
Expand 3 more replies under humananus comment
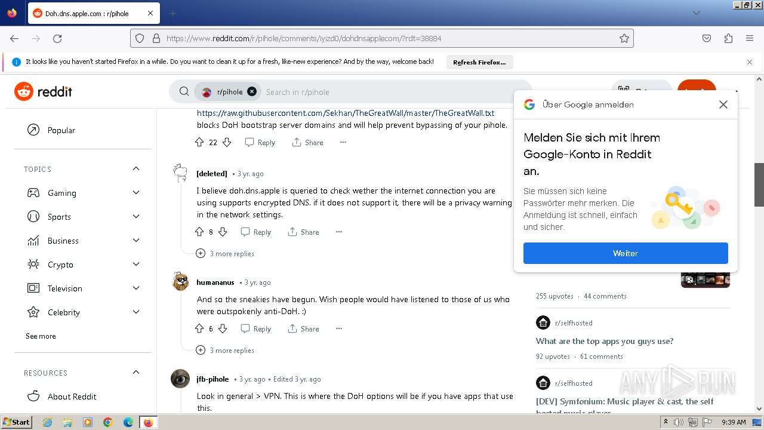(x=225, y=350)
